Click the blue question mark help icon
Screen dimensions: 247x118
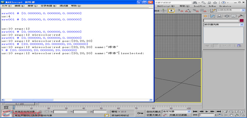(223, 3)
